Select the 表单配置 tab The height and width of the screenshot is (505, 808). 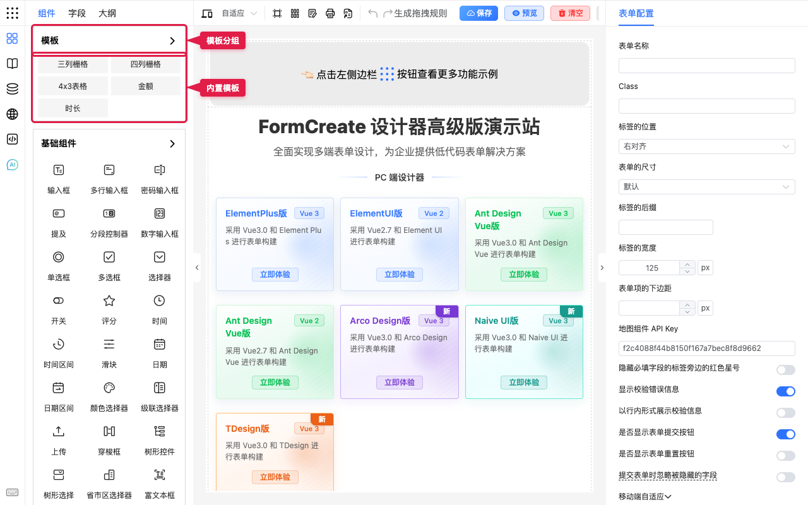636,13
